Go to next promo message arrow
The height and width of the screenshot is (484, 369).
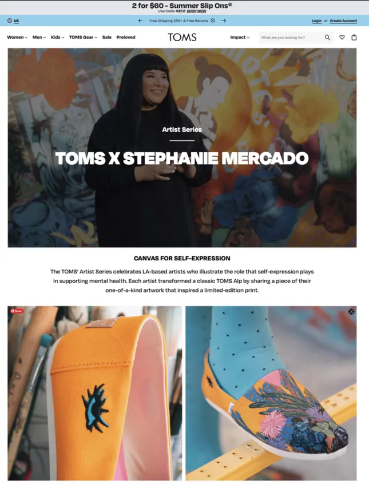point(224,21)
